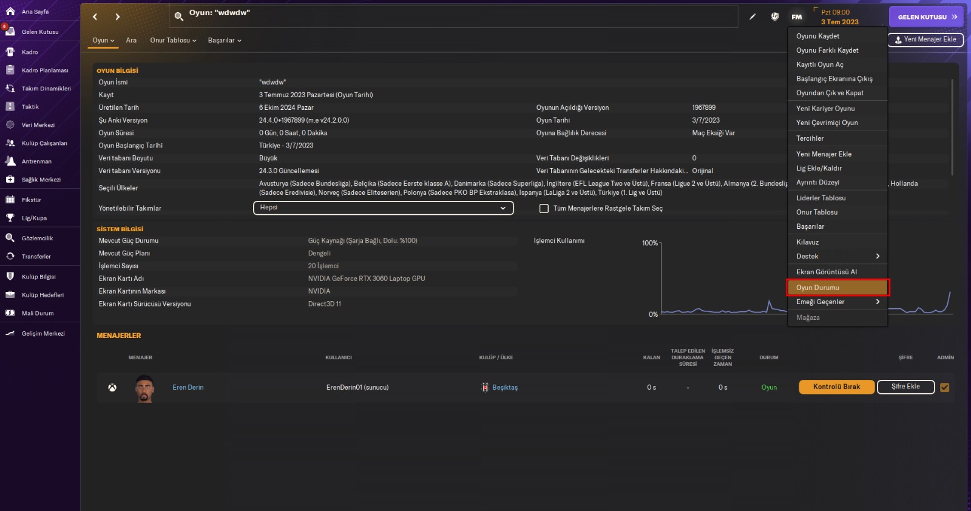
Task: Expand Emeği Geçenler submenu
Action: 837,302
